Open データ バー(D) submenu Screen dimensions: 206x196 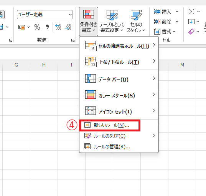click(119, 78)
